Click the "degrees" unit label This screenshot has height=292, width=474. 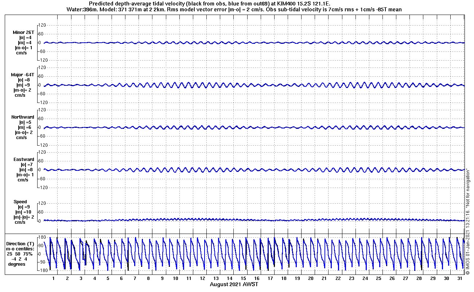tap(17, 264)
